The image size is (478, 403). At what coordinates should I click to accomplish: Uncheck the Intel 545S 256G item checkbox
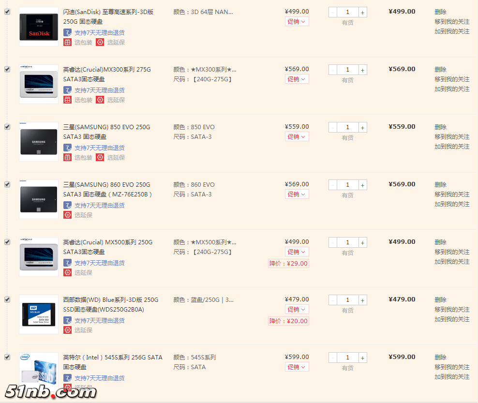click(7, 357)
